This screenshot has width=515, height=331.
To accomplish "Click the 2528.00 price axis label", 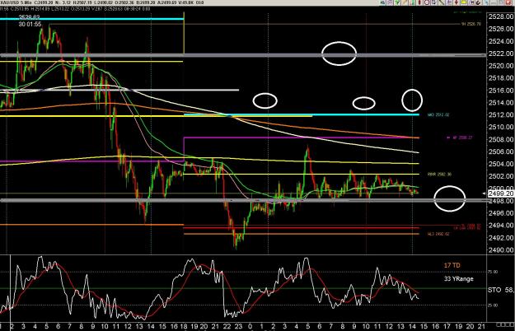I will (501, 16).
